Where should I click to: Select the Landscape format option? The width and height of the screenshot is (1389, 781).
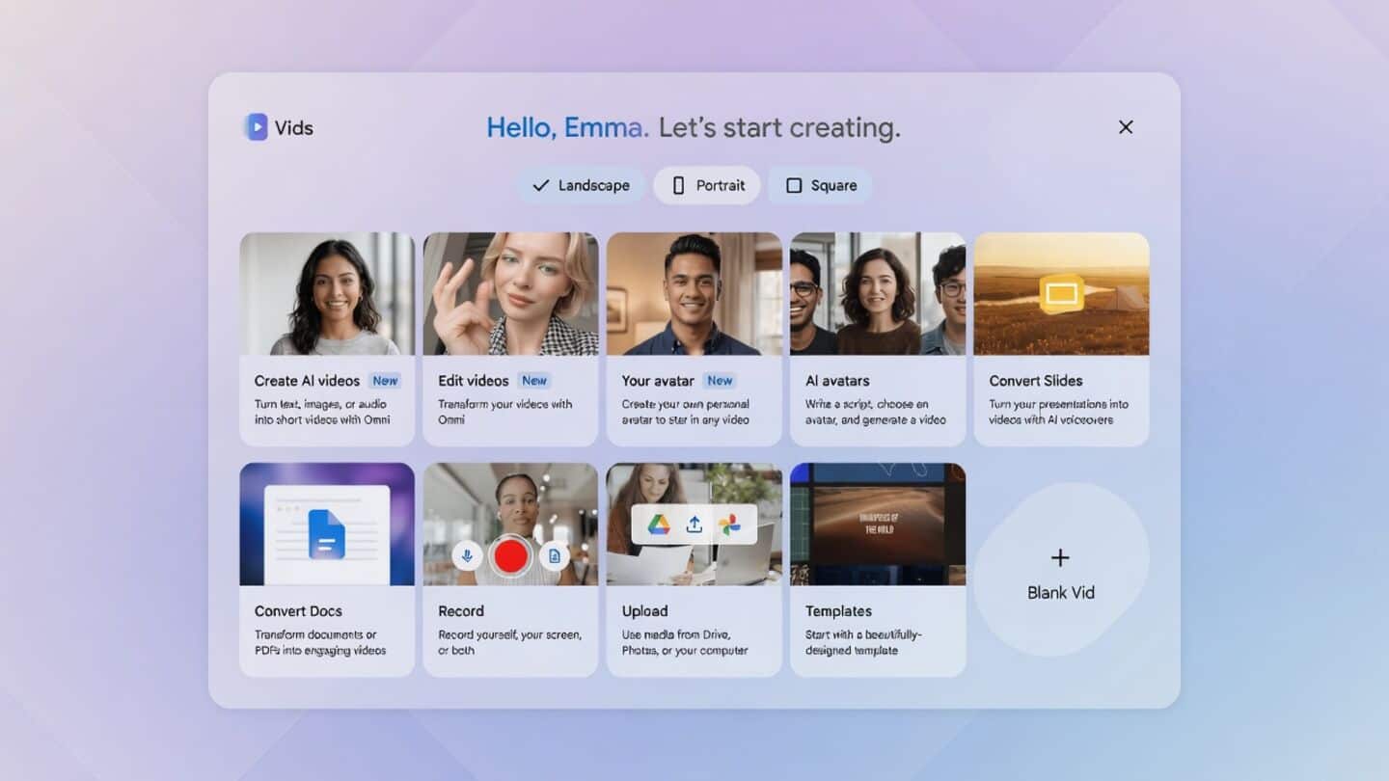click(581, 185)
